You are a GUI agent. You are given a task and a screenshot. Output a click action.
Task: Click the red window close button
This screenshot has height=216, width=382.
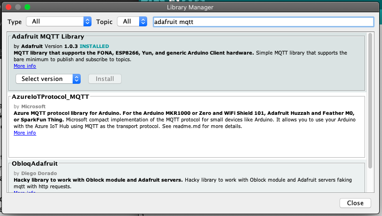(8, 7)
